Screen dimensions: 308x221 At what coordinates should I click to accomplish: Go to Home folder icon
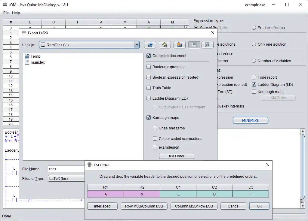(165, 45)
